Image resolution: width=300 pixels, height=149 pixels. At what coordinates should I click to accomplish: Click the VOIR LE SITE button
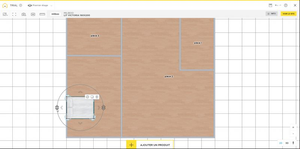click(288, 13)
